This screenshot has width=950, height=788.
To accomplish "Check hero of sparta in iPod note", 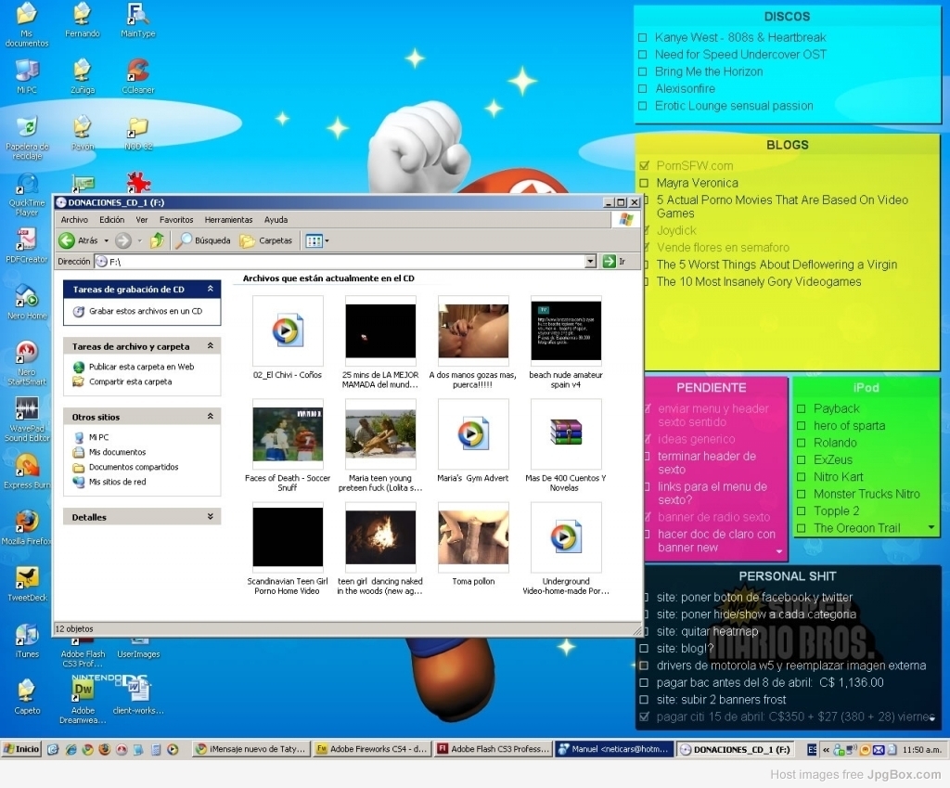I will click(x=801, y=425).
